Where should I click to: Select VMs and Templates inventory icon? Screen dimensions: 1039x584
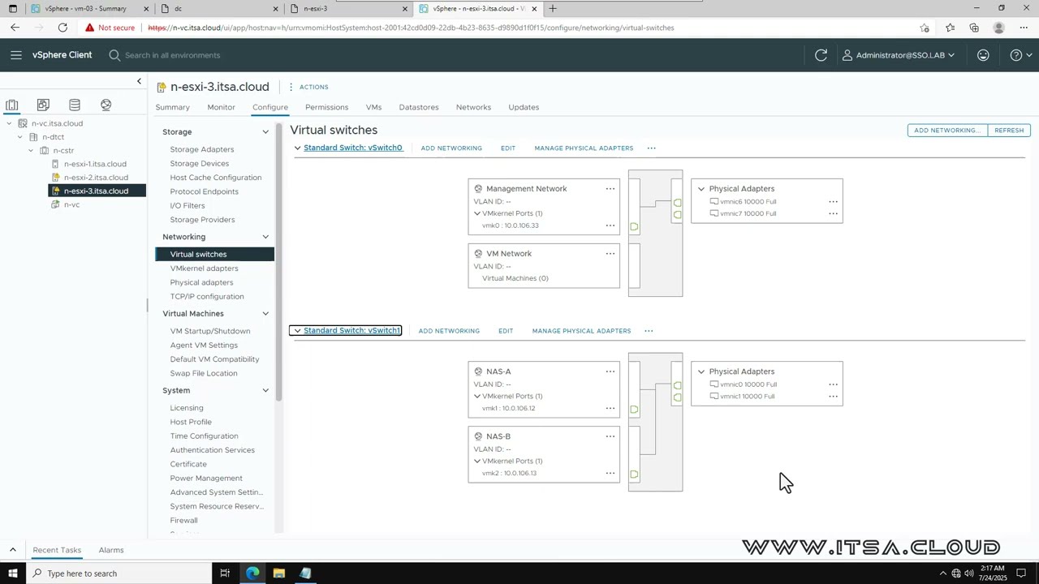[x=43, y=105]
